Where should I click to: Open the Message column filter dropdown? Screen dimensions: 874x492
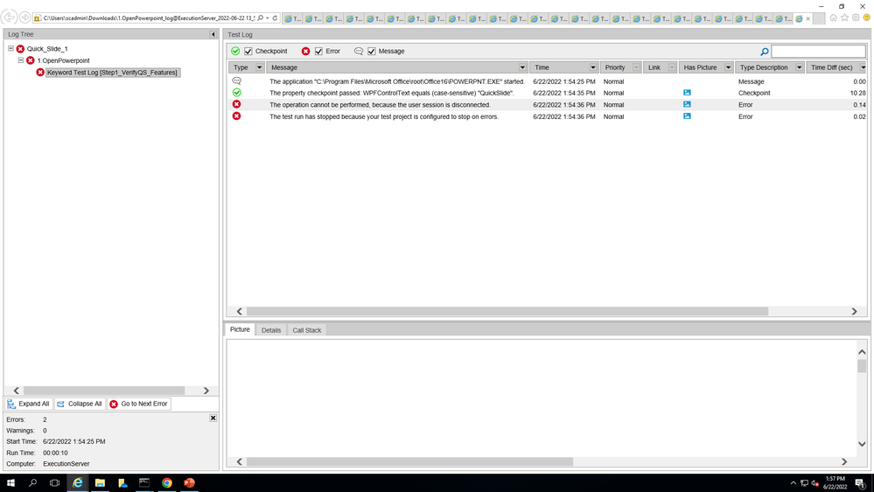click(x=522, y=67)
